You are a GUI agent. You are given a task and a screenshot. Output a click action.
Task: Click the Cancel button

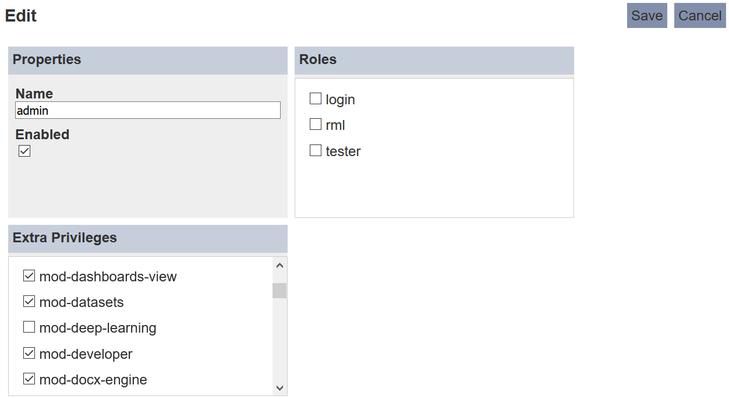(700, 16)
